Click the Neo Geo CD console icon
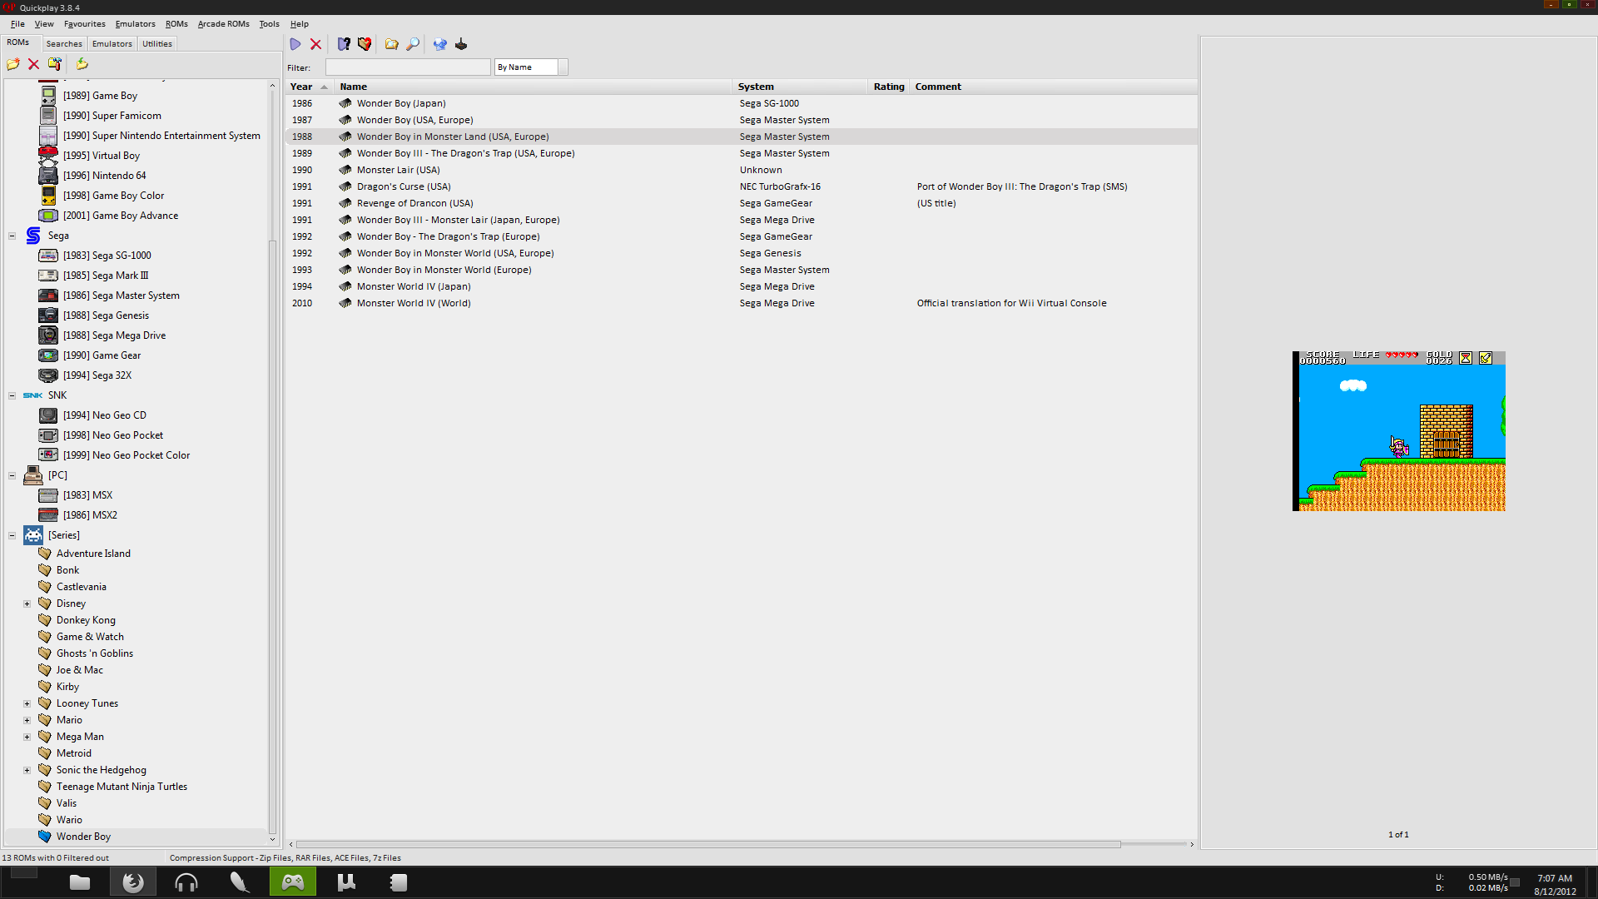Image resolution: width=1598 pixels, height=899 pixels. coord(48,415)
